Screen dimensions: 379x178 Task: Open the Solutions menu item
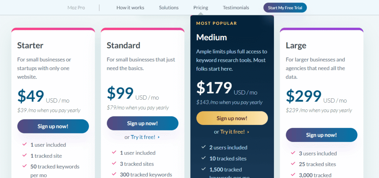tap(169, 7)
